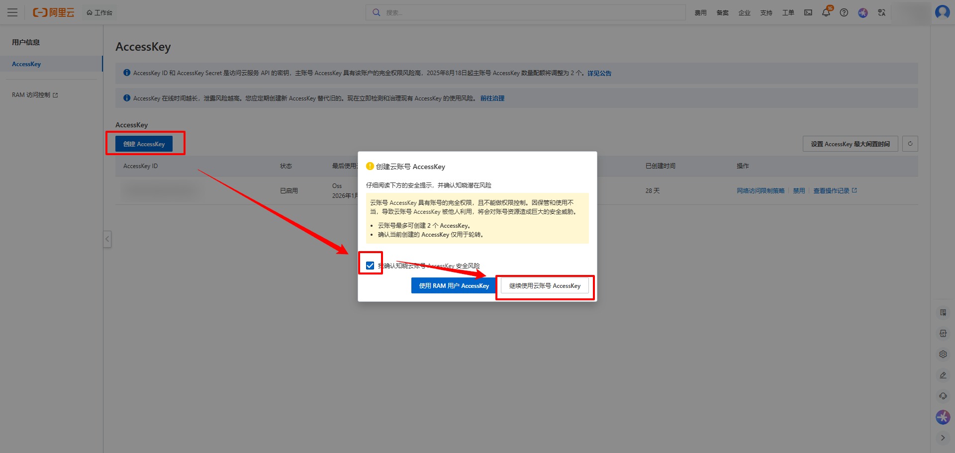
Task: Click 设置 AccessKey 最大闲置时间 button
Action: (850, 144)
